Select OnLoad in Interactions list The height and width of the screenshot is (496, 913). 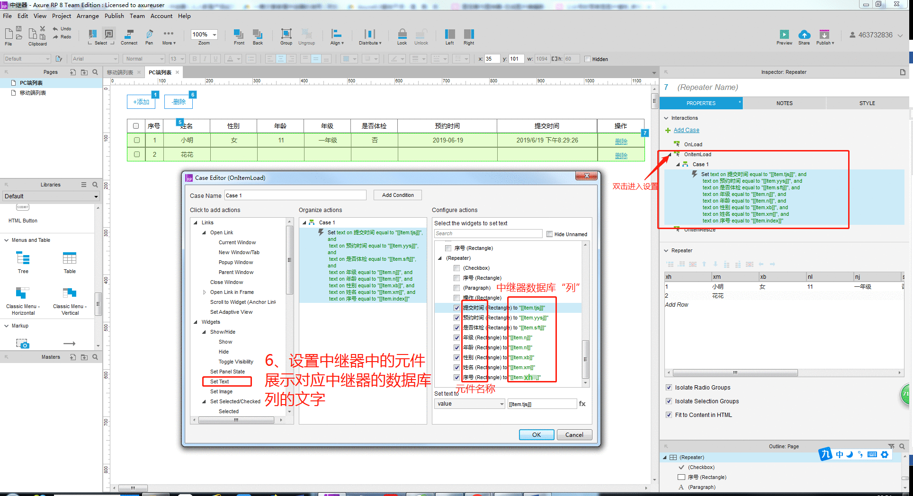pos(693,144)
